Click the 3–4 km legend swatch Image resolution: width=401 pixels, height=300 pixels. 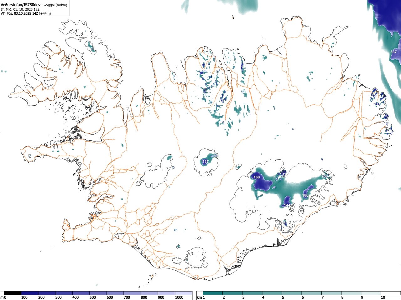point(253,293)
